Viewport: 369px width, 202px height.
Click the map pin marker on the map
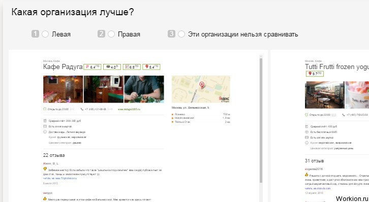202,85
